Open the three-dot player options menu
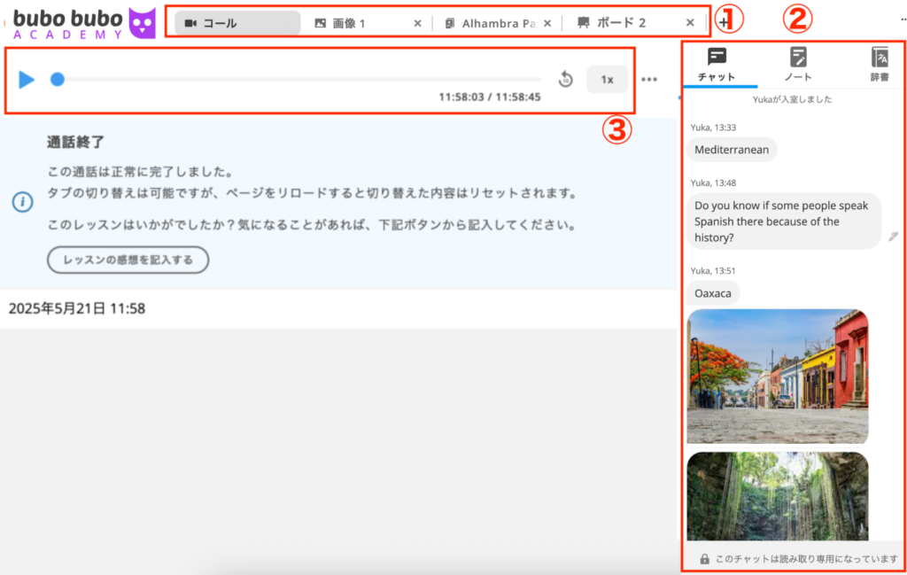907x575 pixels. tap(649, 80)
